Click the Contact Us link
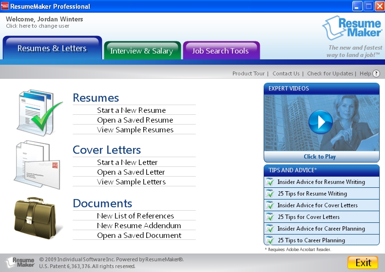385x272 pixels. [x=286, y=73]
